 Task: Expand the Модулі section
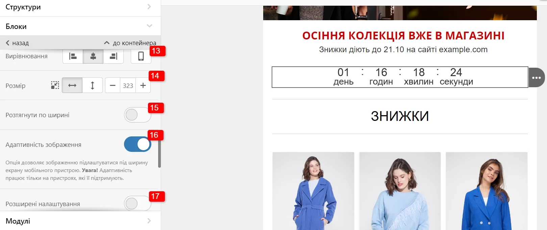(80, 221)
